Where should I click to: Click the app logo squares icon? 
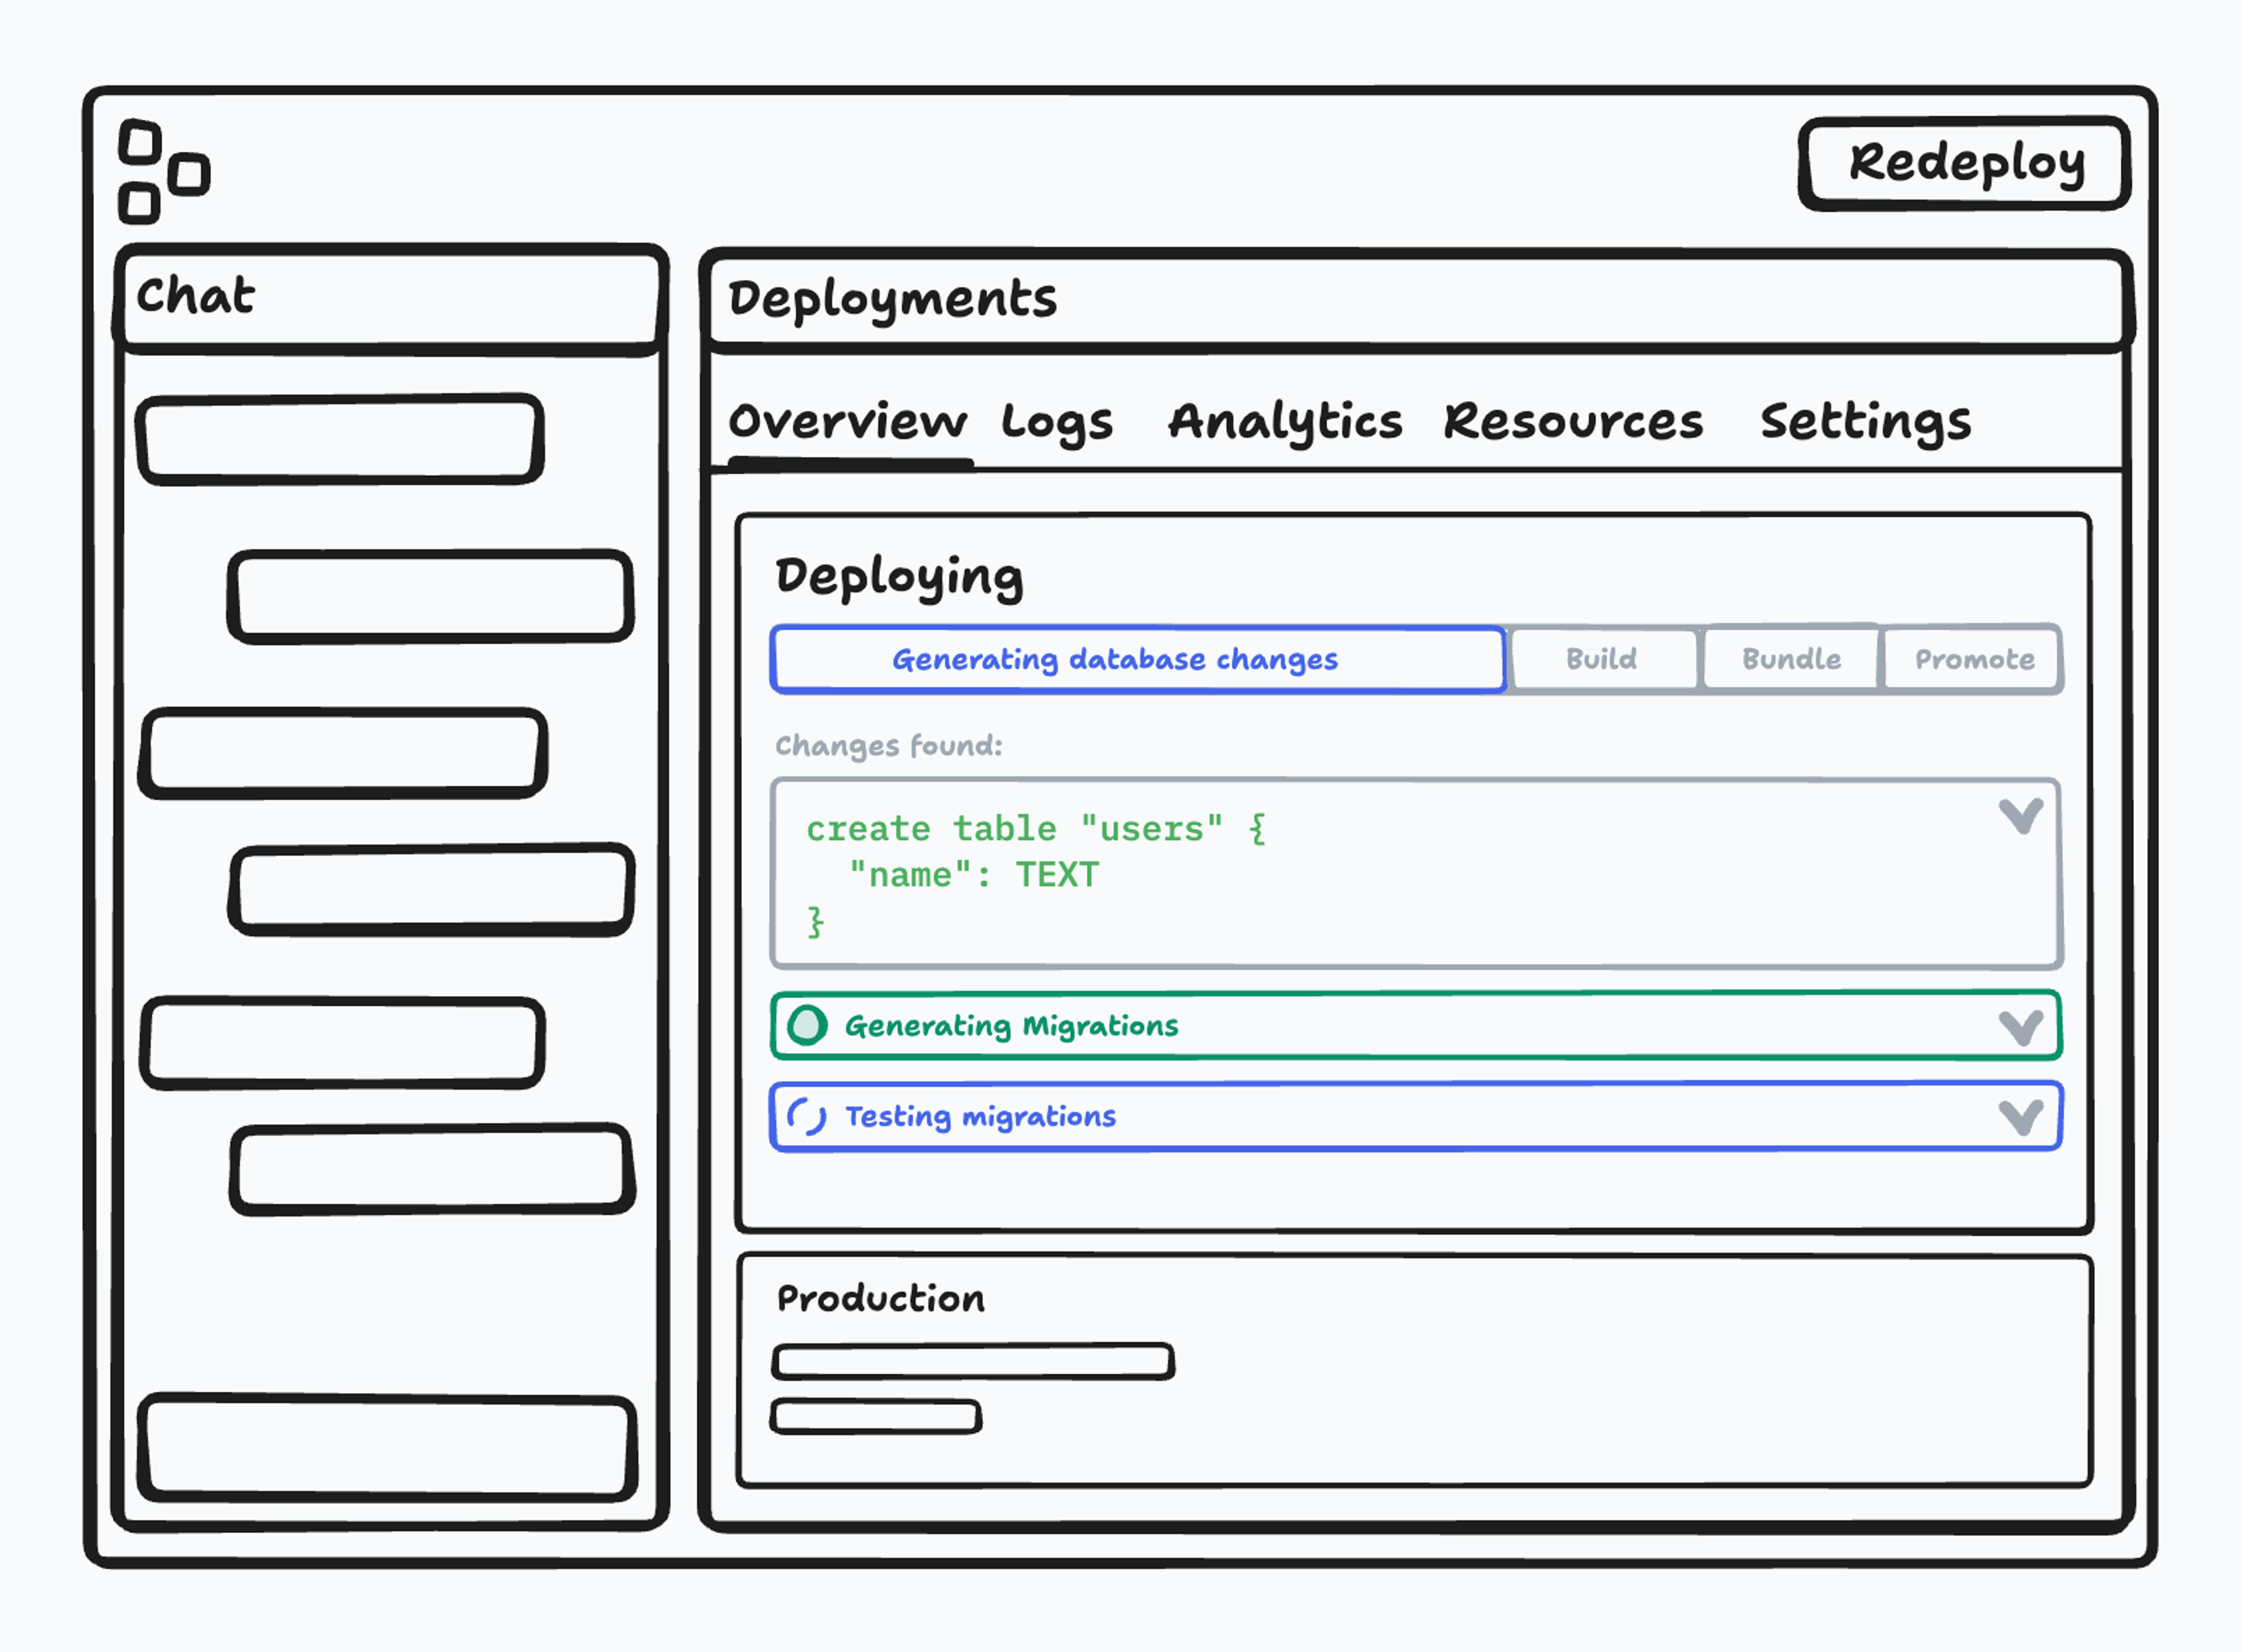click(164, 172)
